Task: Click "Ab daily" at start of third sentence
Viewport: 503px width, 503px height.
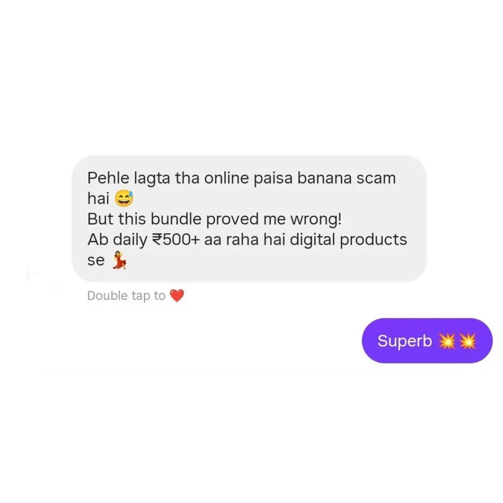Action: [x=117, y=240]
